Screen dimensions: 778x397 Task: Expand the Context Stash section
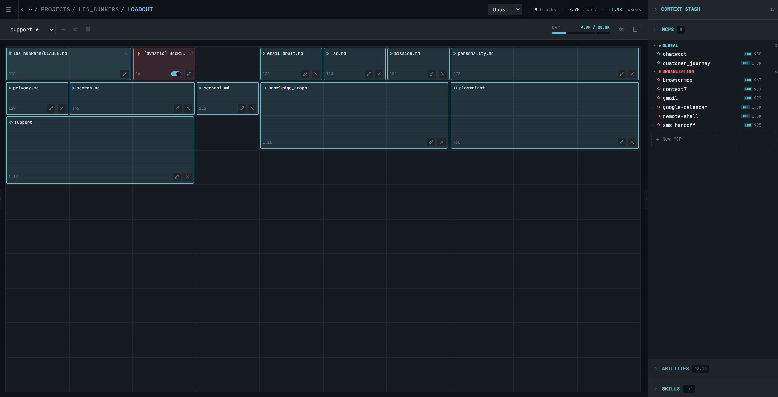(680, 9)
